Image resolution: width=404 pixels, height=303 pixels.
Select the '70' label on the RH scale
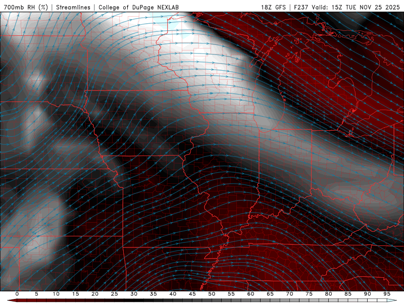289,294
